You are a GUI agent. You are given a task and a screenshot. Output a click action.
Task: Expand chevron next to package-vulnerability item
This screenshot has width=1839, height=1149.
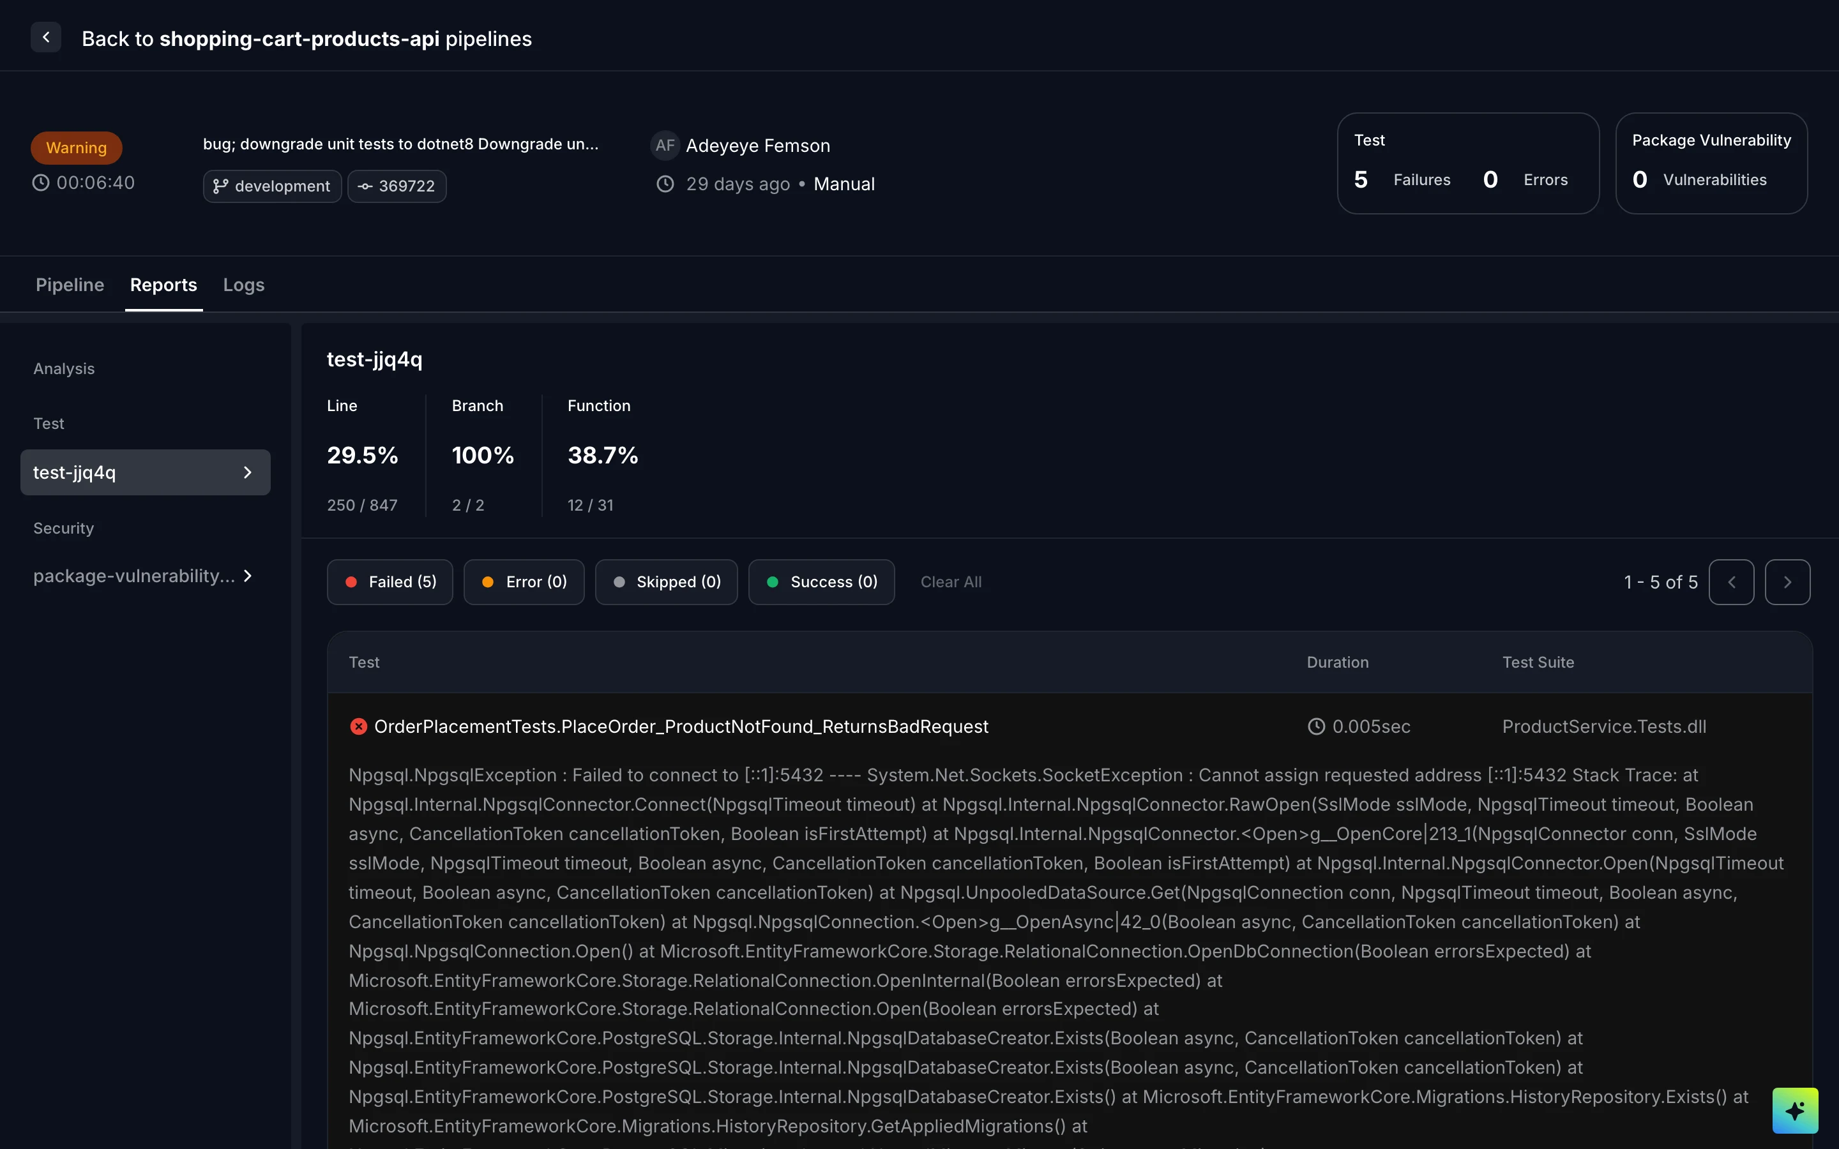(247, 576)
